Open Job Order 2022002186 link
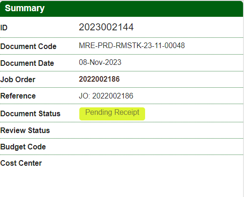 [x=99, y=79]
